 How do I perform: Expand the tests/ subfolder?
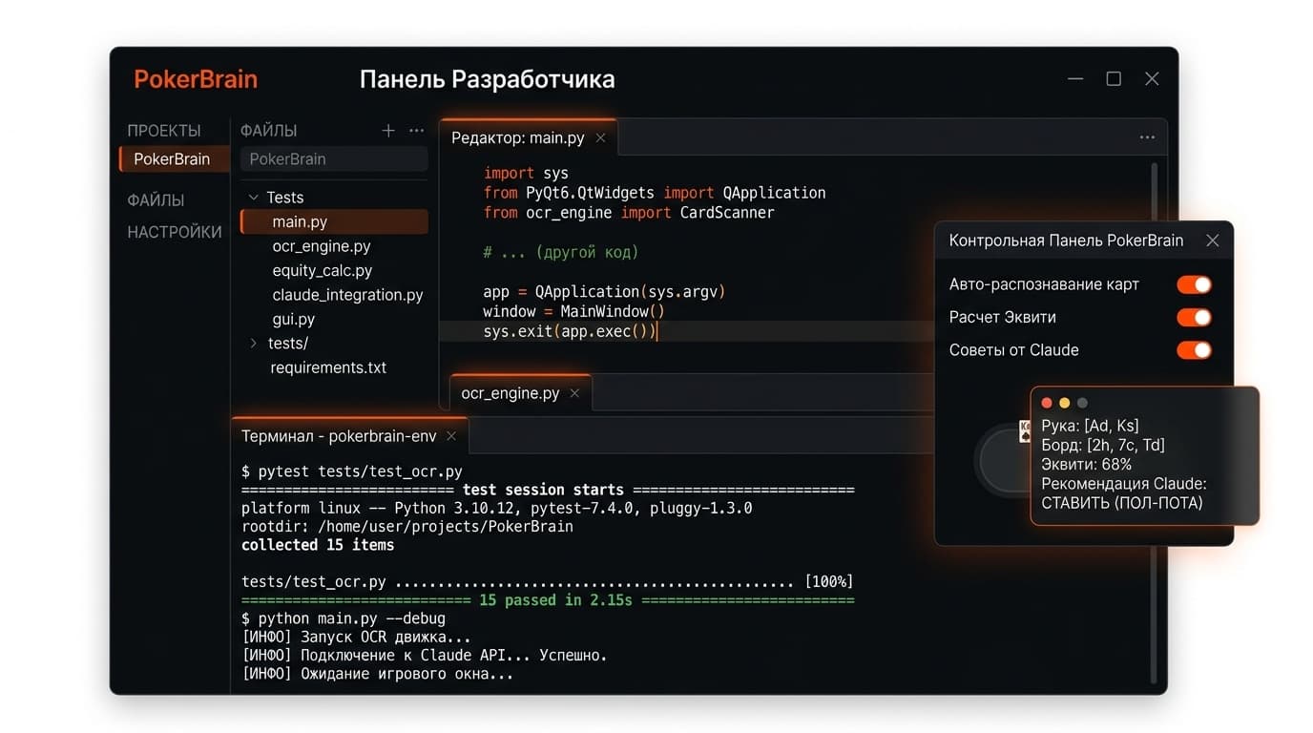(x=252, y=343)
